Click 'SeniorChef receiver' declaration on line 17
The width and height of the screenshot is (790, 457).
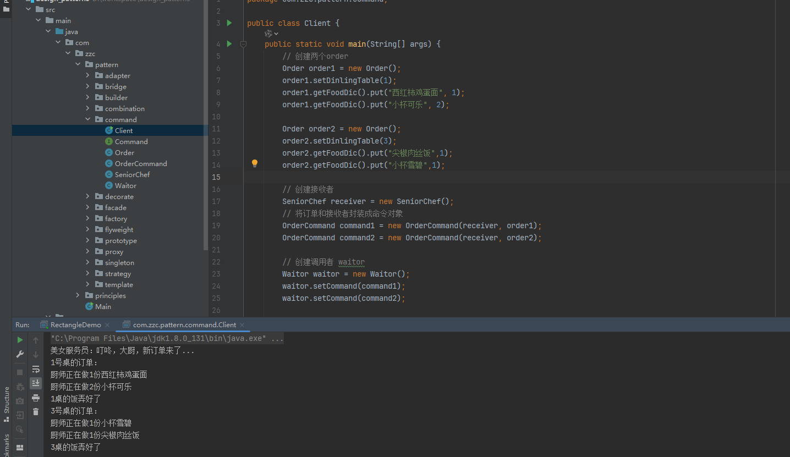(x=328, y=201)
